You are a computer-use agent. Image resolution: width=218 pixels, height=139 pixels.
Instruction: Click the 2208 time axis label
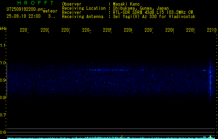pos(169,30)
